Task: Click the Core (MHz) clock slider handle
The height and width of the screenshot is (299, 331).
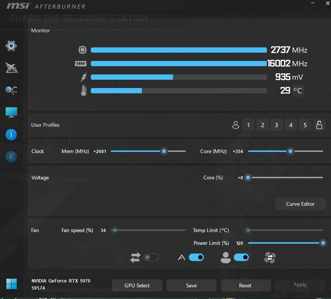Action: click(x=290, y=151)
